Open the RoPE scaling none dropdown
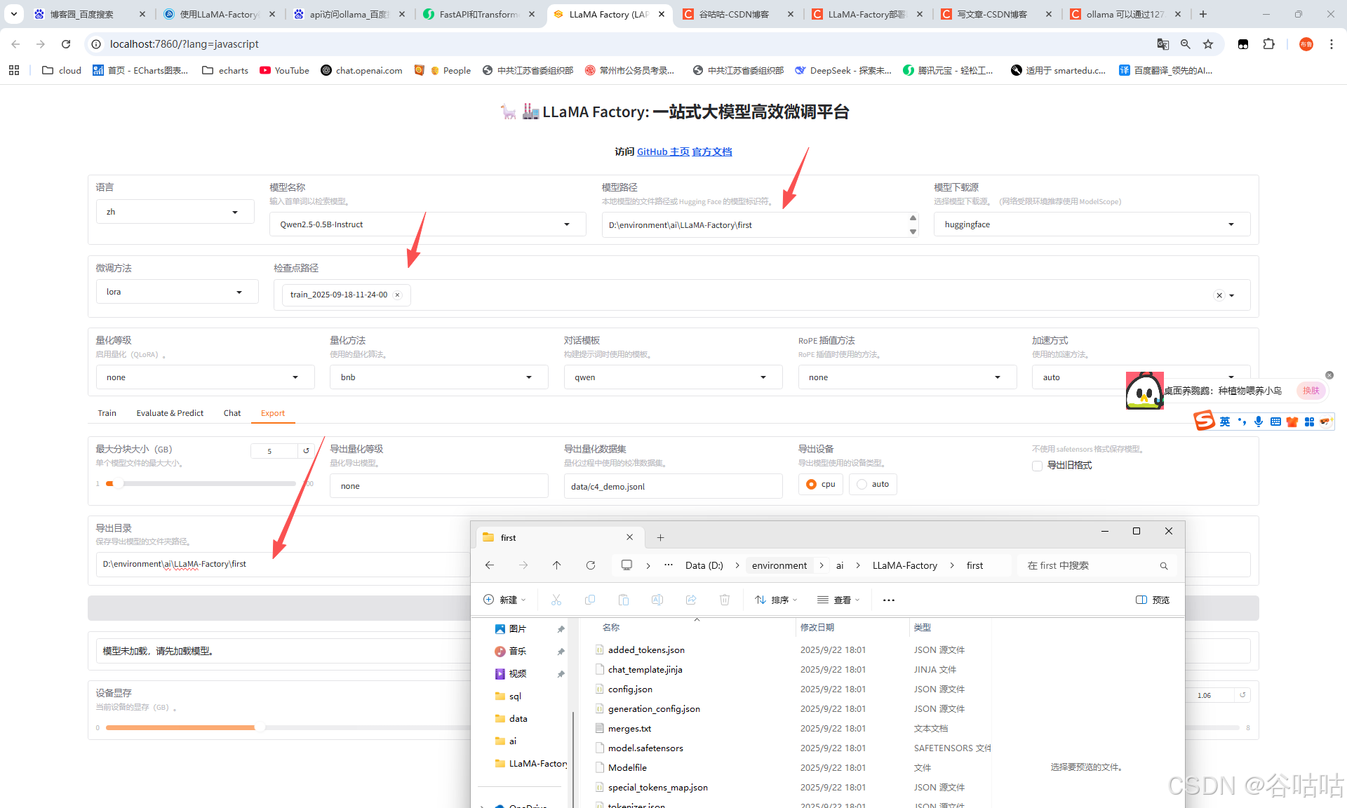The width and height of the screenshot is (1347, 808). pos(907,377)
